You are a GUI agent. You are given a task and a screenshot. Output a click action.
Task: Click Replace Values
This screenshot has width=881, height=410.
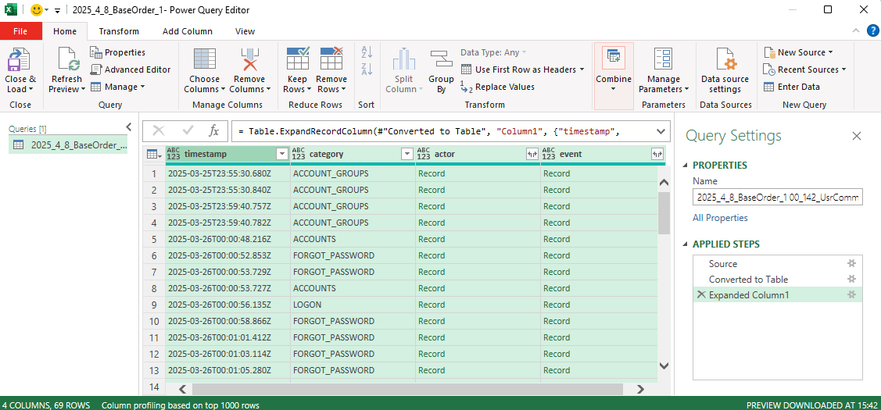(498, 87)
